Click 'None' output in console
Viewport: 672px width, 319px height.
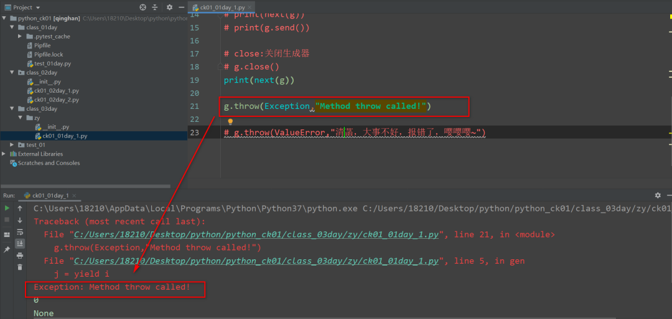[x=44, y=313]
